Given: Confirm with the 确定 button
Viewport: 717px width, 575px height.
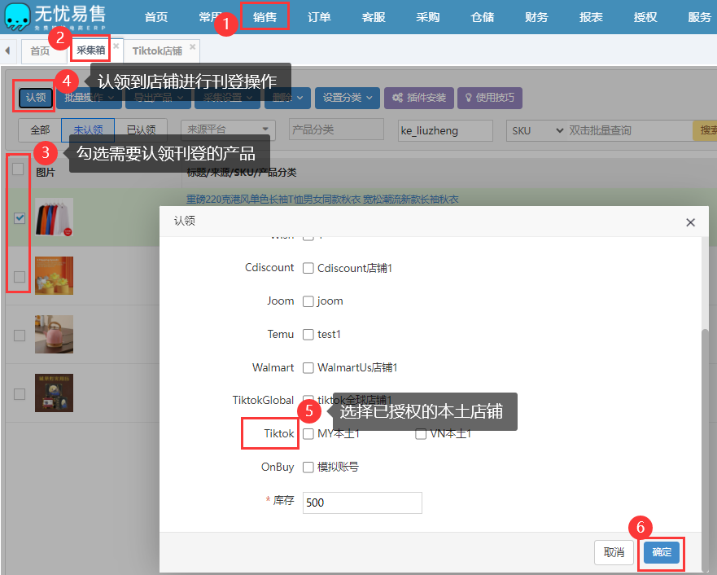Looking at the screenshot, I should tap(661, 552).
